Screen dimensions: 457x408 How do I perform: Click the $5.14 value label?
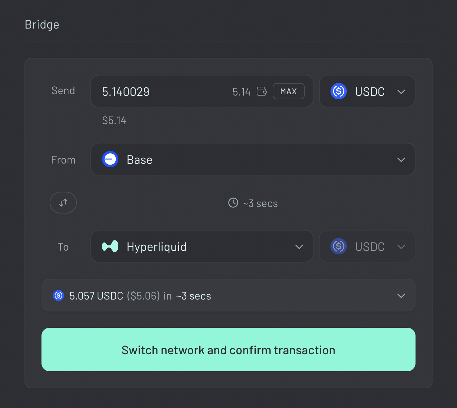[114, 120]
